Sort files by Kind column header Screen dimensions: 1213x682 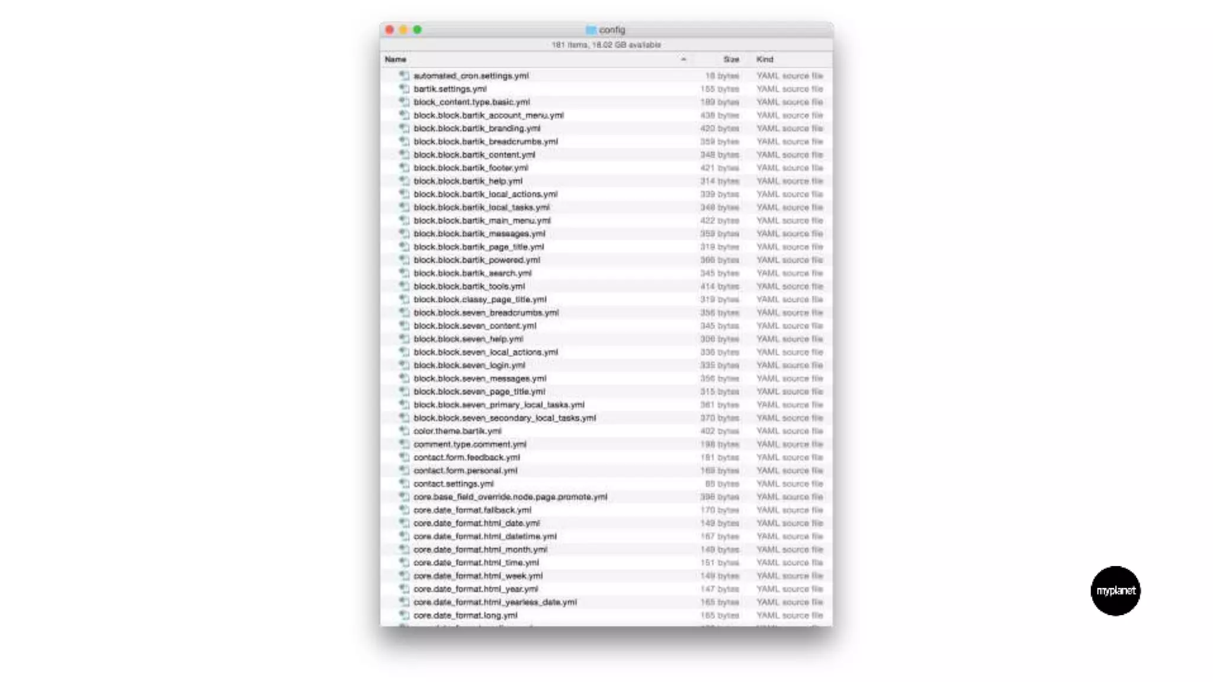(x=765, y=59)
